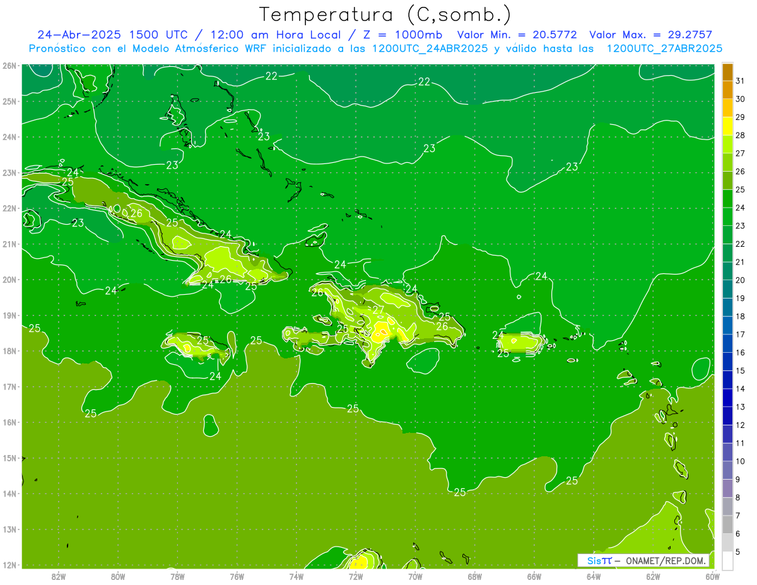
Task: Click the 24N latitude axis label
Action: click(x=9, y=136)
